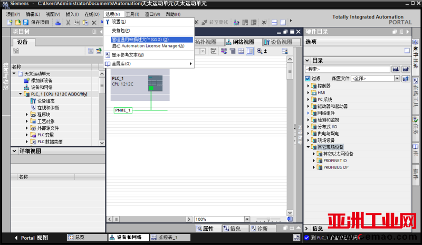Click the New project icon in toolbar

pos(9,22)
